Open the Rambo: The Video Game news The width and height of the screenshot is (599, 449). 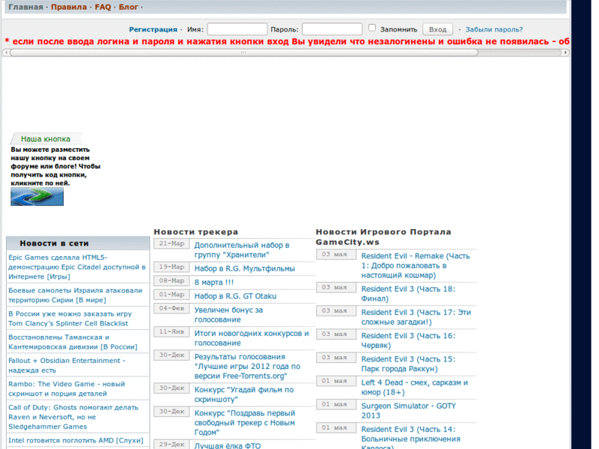pos(67,388)
